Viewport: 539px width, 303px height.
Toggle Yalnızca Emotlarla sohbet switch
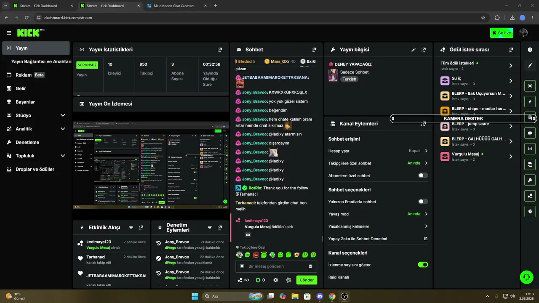pyautogui.click(x=423, y=202)
